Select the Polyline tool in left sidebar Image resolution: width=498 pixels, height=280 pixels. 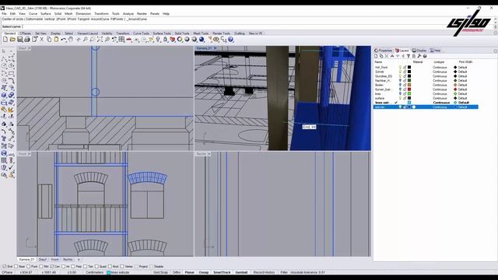tap(4, 58)
